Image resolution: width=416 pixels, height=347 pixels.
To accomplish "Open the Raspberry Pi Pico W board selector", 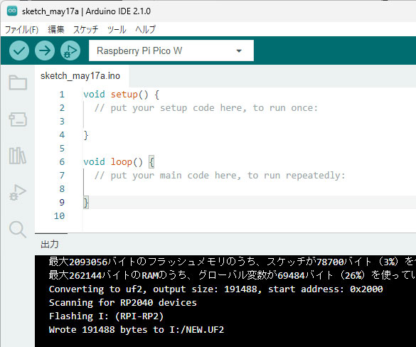I will [171, 50].
